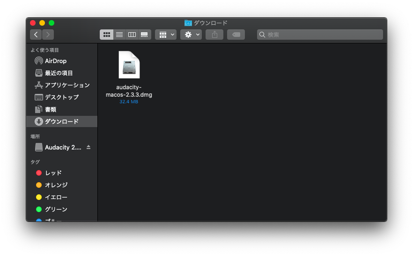Click the magnifying glass search icon

(262, 35)
